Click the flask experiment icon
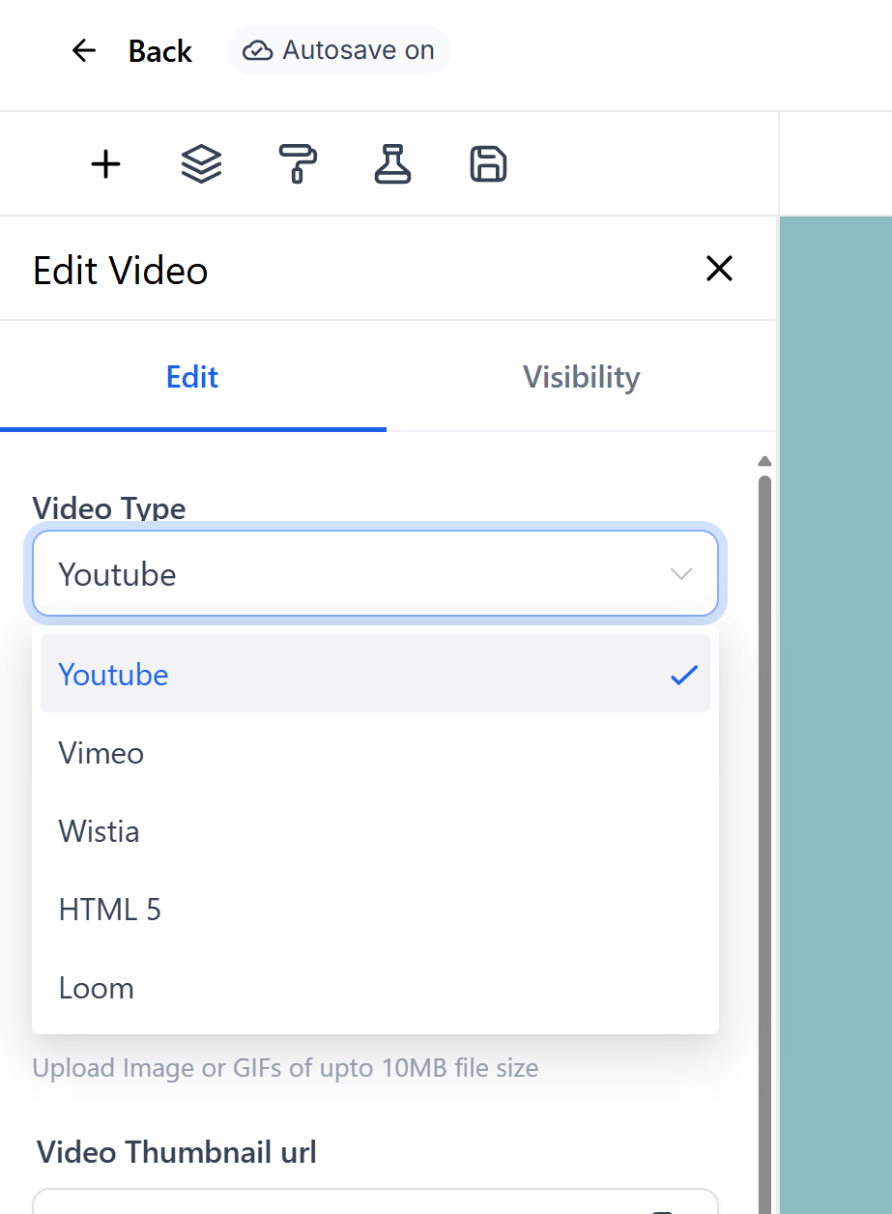 tap(392, 163)
